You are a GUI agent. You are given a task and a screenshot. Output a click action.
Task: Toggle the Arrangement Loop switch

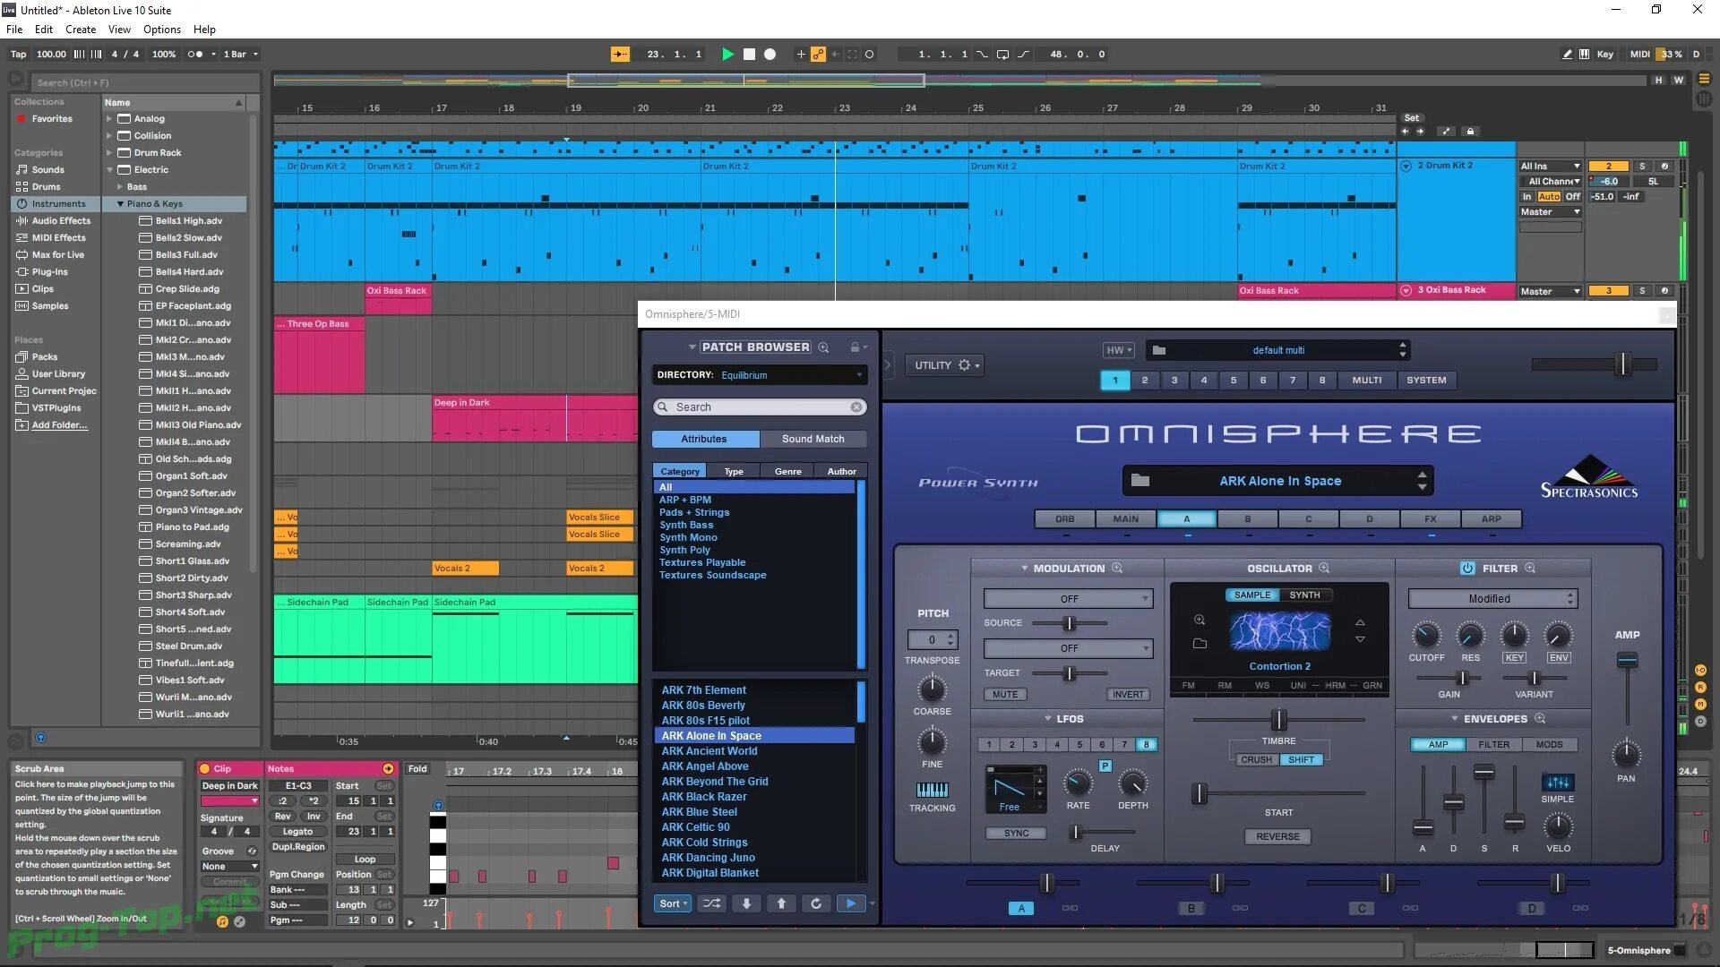coord(1002,55)
